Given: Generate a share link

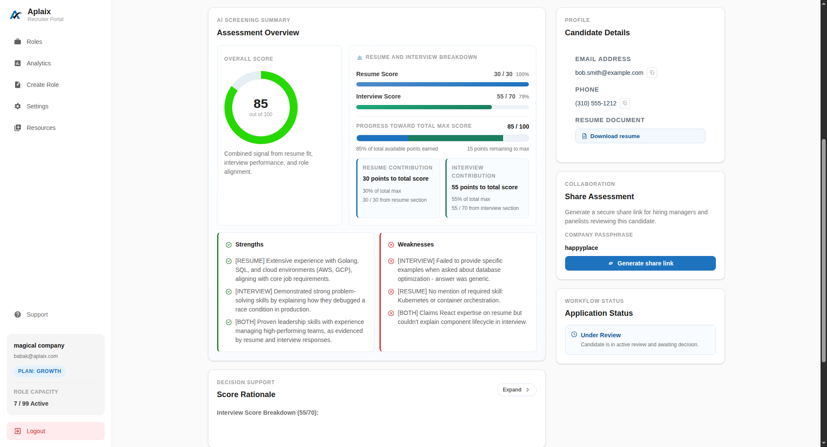Looking at the screenshot, I should 640,263.
